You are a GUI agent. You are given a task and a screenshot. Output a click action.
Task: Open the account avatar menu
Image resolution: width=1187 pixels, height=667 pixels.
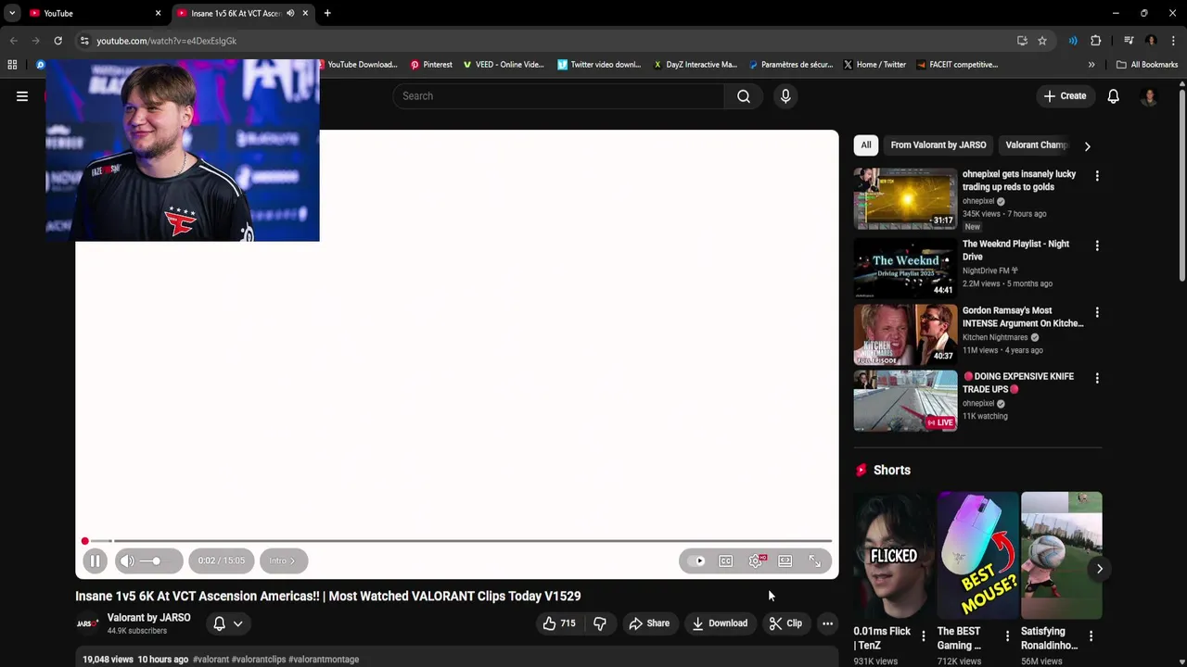pos(1149,96)
